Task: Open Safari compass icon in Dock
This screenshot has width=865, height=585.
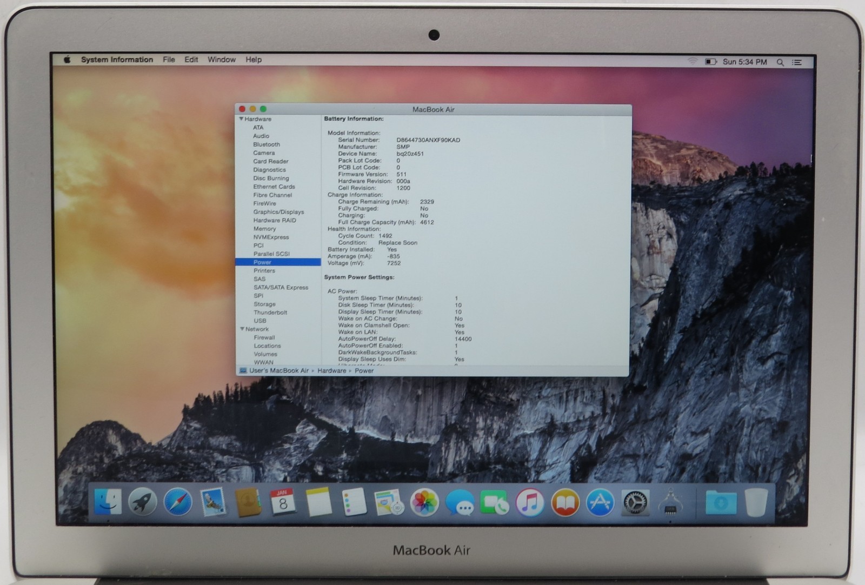Action: point(178,502)
